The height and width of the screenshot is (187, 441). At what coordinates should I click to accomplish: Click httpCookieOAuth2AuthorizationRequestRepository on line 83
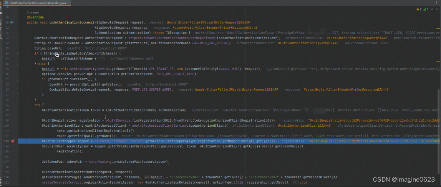172,38
